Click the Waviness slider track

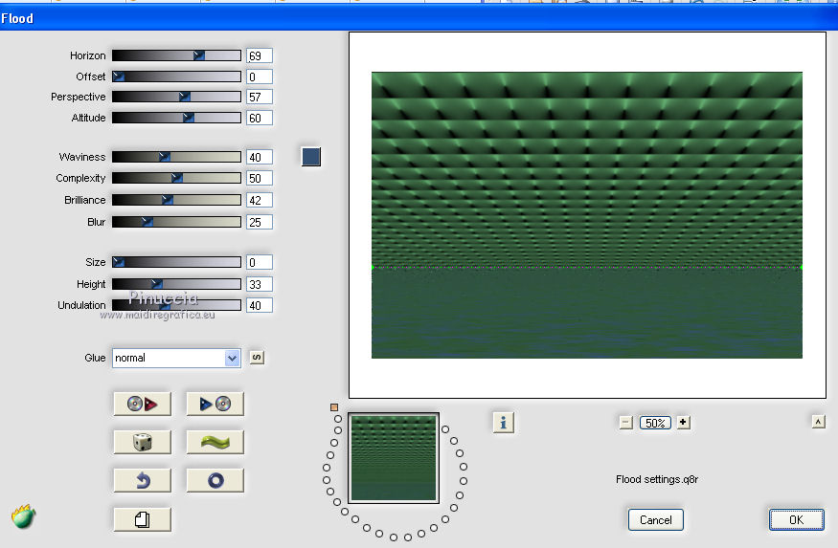[x=176, y=157]
